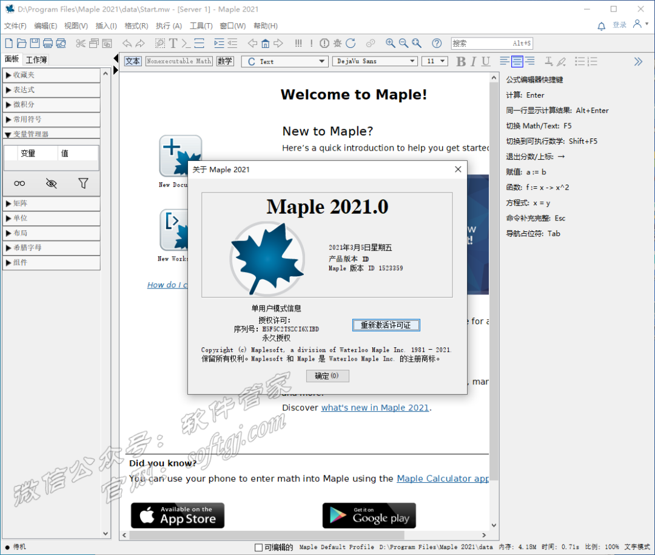
Task: Expand the 希腊字母 palette
Action: tap(52, 248)
